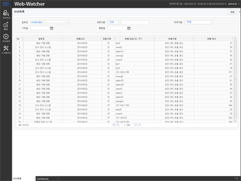This screenshot has height=181, width=241.
Task: Select the row with target test20
Action: (x=124, y=110)
